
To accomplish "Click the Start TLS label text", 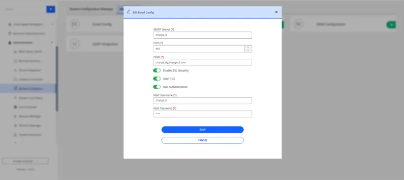I will tap(169, 78).
